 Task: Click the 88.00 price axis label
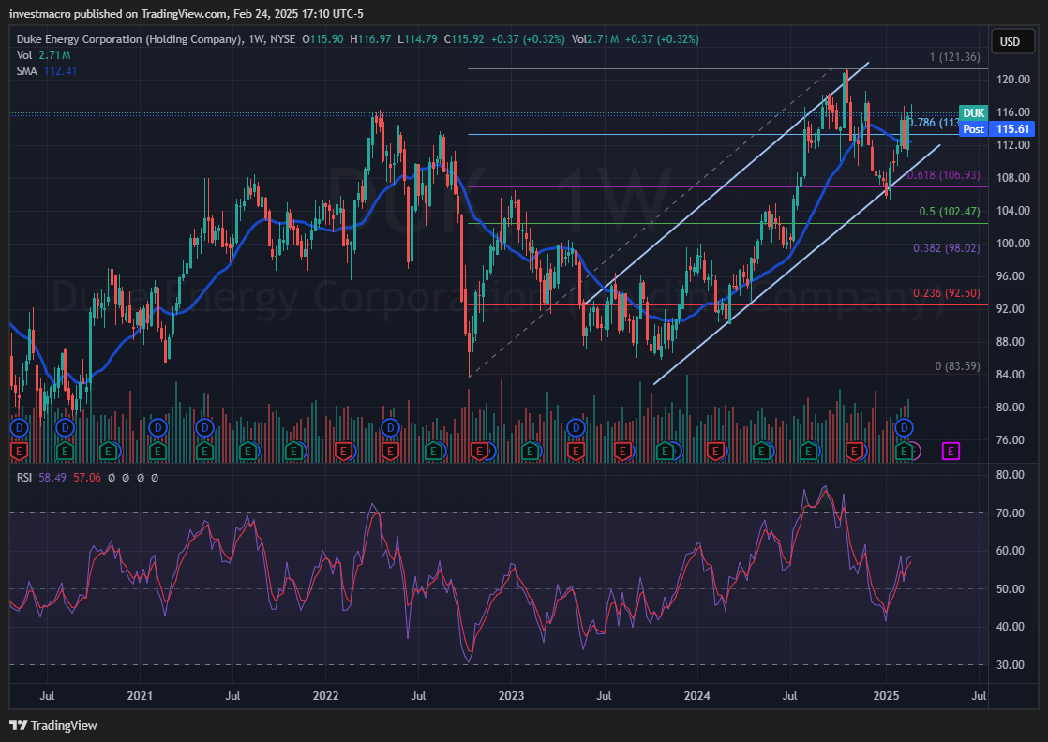pyautogui.click(x=1012, y=341)
